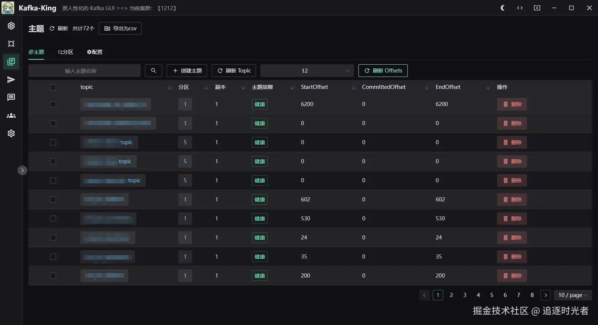The image size is (598, 325).
Task: Go to page 5 of topics
Action: click(x=492, y=295)
